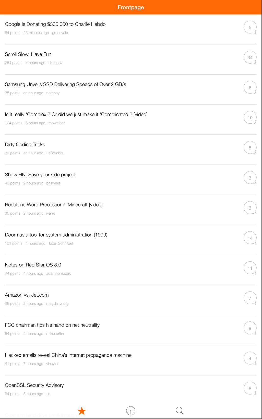Show comments on Amazon vs. Jet.com
The image size is (262, 419).
click(x=250, y=298)
